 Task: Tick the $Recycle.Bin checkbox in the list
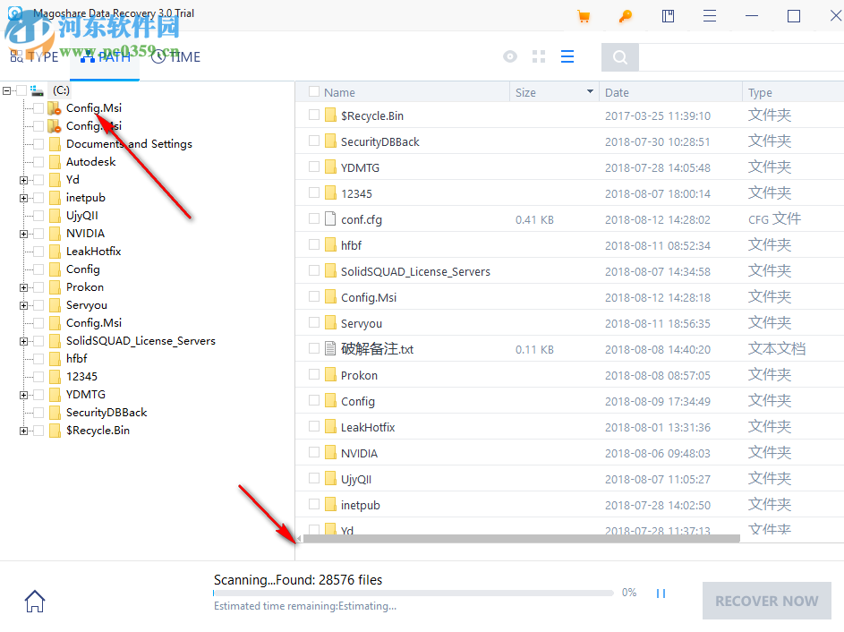[x=312, y=115]
